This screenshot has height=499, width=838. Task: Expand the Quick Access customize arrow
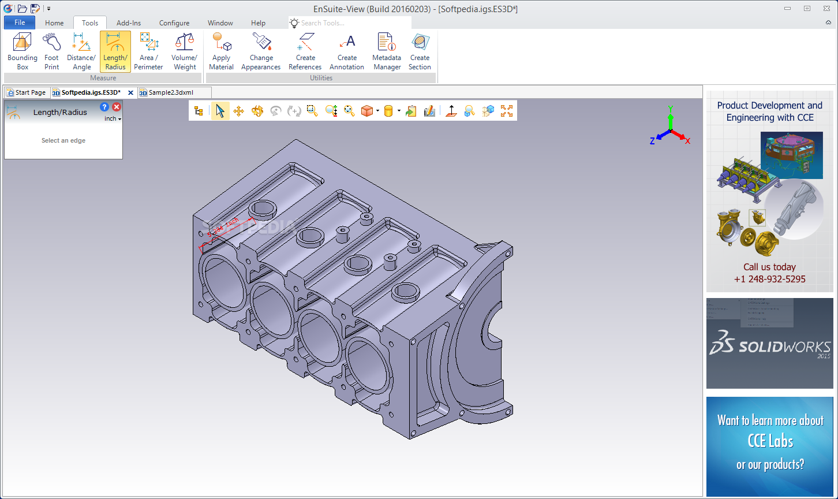[x=48, y=9]
